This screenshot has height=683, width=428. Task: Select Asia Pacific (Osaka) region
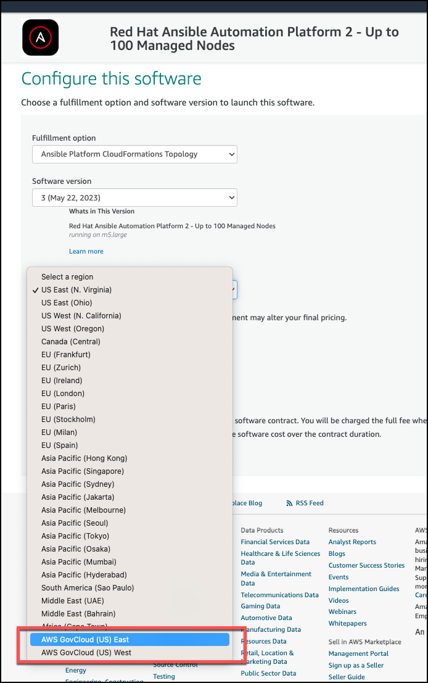point(130,549)
